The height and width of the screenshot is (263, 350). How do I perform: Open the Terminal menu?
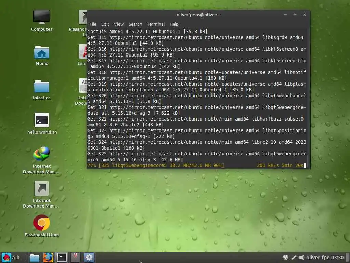[156, 24]
